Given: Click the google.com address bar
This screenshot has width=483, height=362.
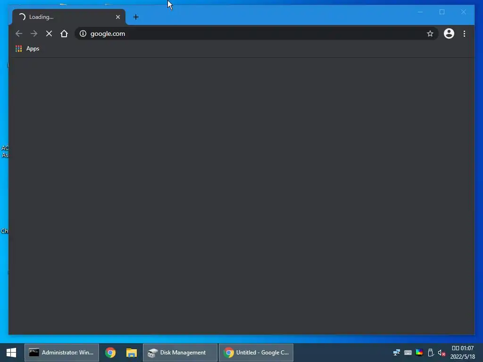Looking at the screenshot, I should 256,33.
